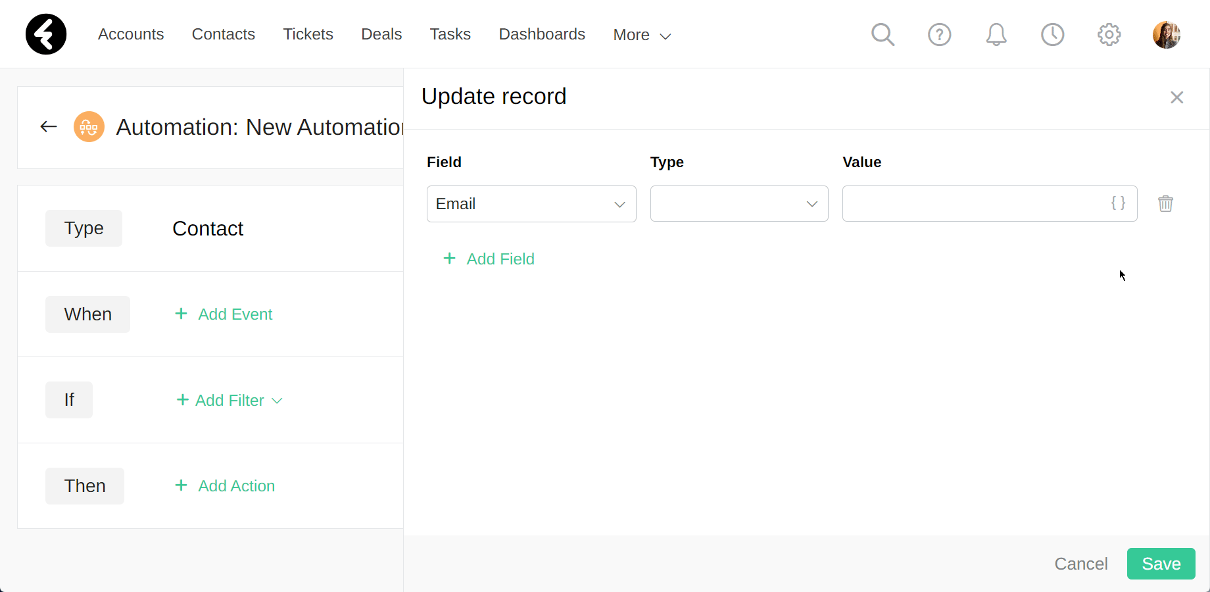The width and height of the screenshot is (1210, 592).
Task: Click the Then label
Action: 85,486
